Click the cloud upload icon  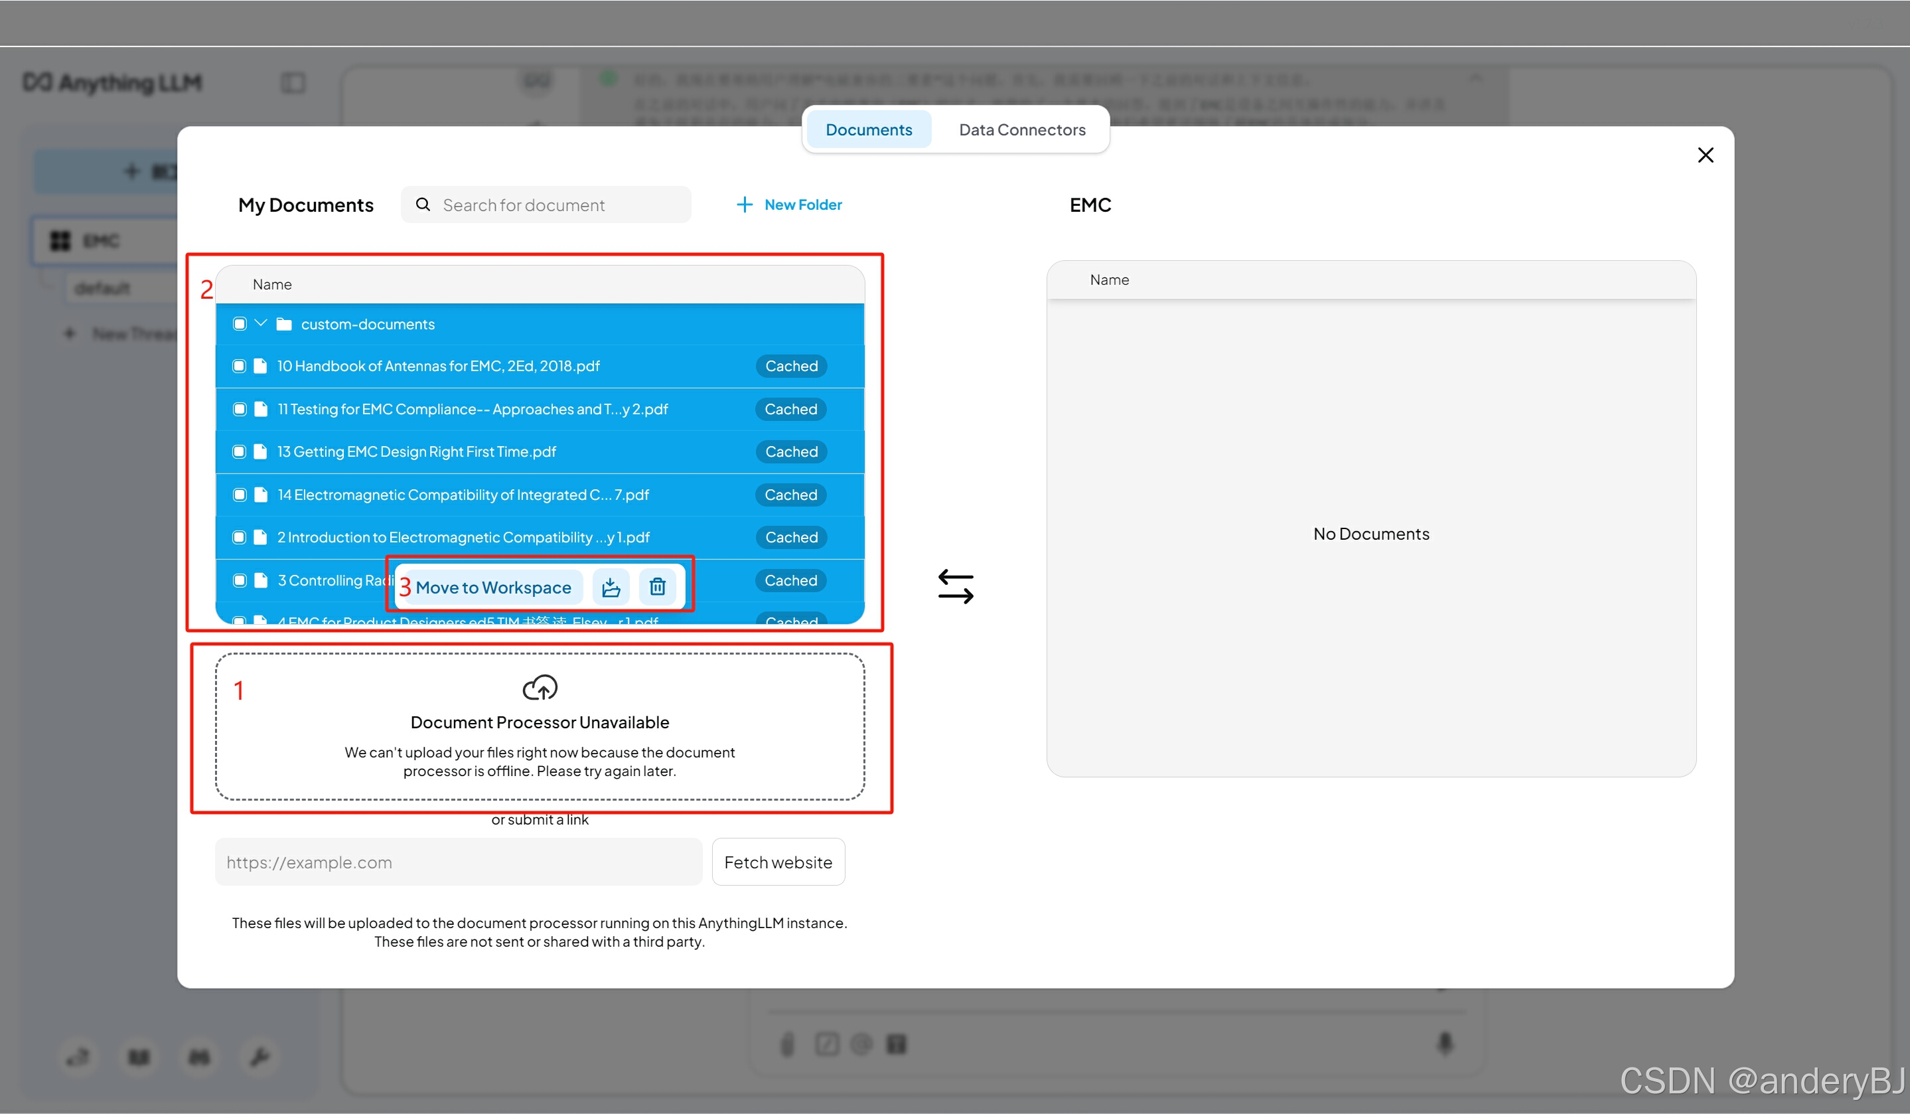pos(540,688)
